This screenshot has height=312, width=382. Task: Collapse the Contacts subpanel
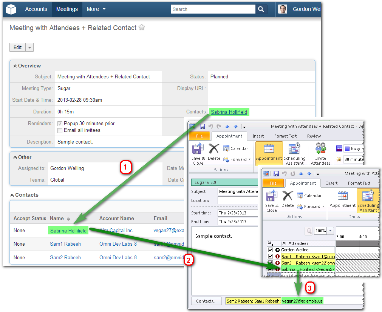(12, 195)
